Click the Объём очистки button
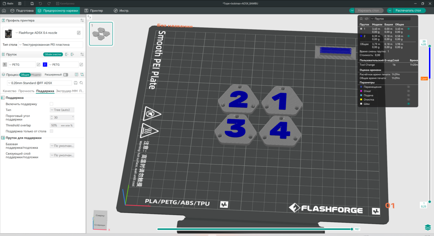The width and height of the screenshot is (434, 236). click(53, 54)
